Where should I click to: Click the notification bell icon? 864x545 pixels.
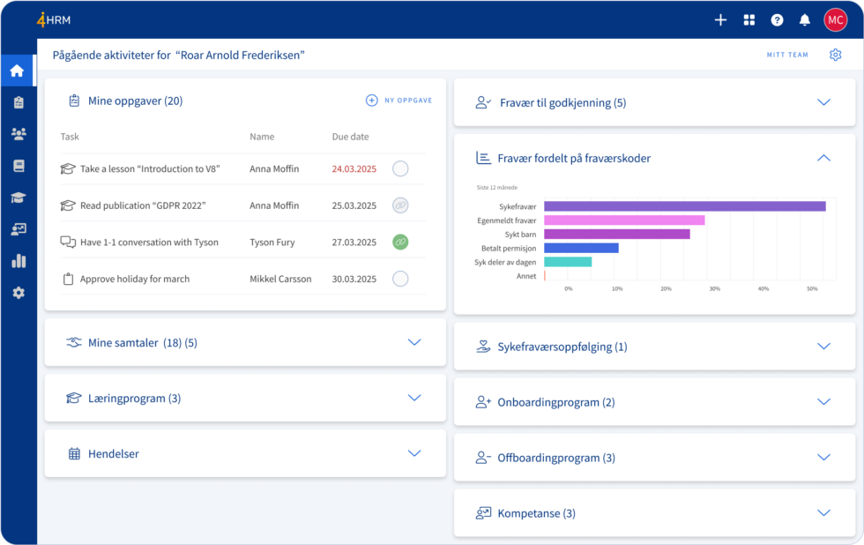(x=804, y=19)
